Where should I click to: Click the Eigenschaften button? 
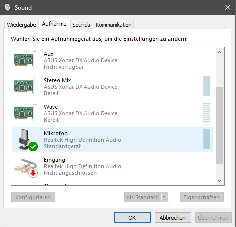click(x=202, y=197)
